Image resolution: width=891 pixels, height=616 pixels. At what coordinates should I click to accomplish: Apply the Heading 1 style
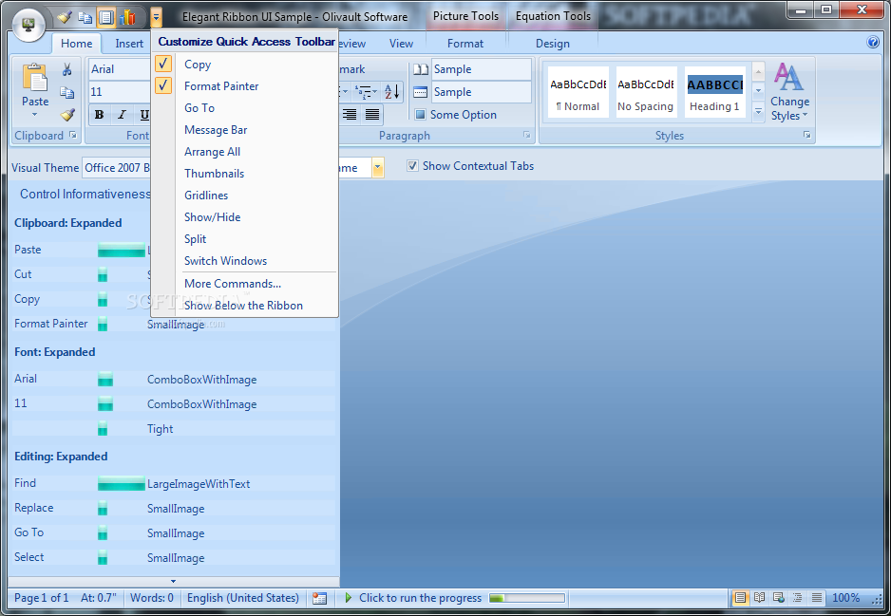coord(714,92)
